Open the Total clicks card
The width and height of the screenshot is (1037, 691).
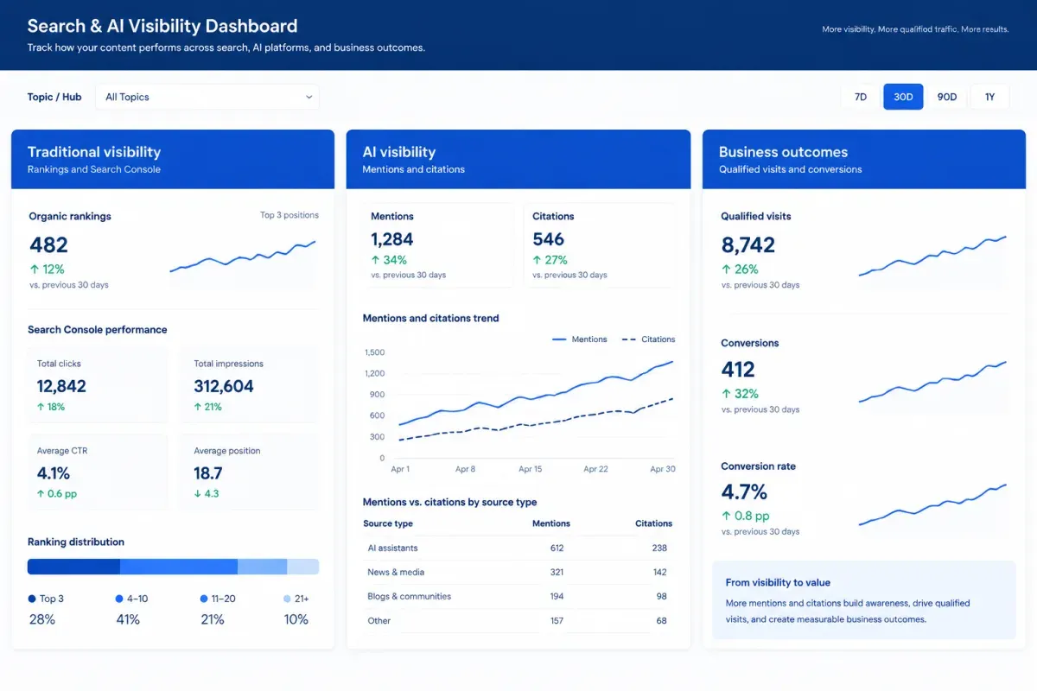click(x=98, y=384)
